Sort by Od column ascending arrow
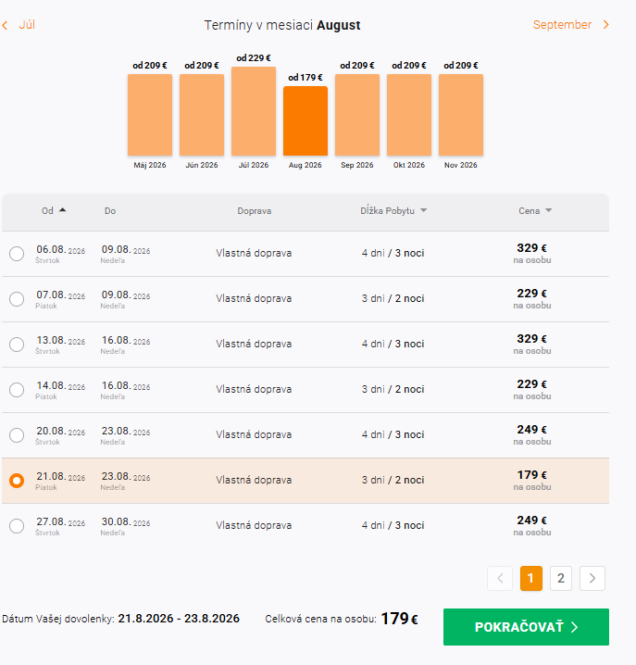This screenshot has width=636, height=665. pyautogui.click(x=63, y=210)
